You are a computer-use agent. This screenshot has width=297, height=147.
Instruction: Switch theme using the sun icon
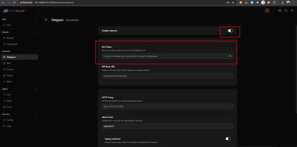click(292, 11)
